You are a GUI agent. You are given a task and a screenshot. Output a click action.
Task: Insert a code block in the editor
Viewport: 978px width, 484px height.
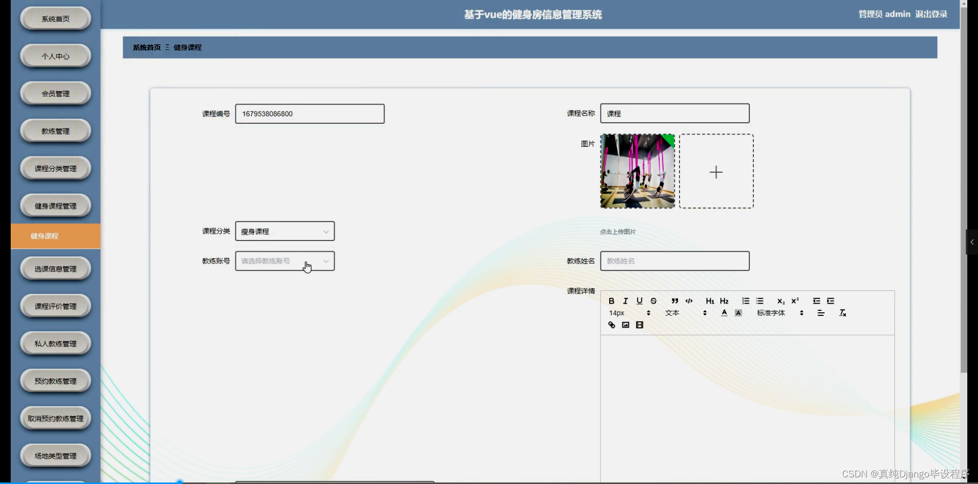click(689, 301)
